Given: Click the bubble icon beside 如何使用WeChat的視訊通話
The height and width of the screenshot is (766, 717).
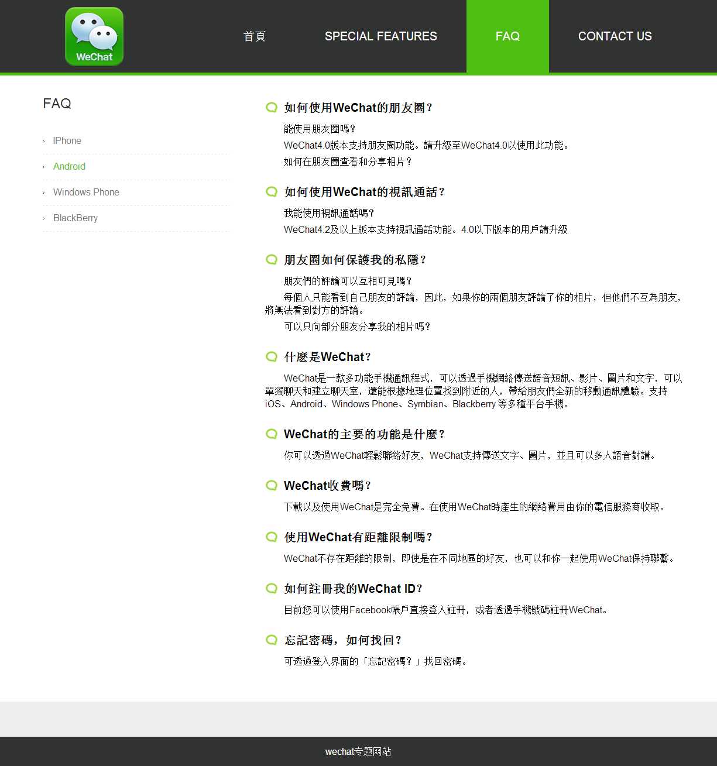Looking at the screenshot, I should click(272, 191).
